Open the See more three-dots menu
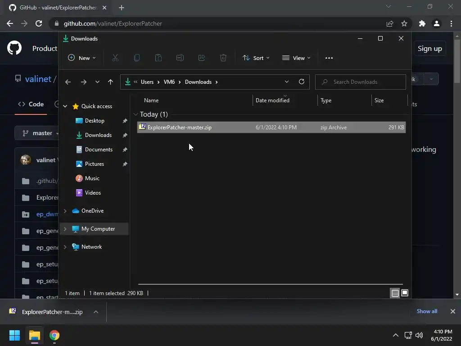Viewport: 461px width, 346px height. (329, 58)
